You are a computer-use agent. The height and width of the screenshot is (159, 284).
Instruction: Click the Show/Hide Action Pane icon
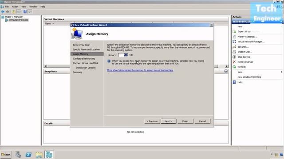pos(30,12)
